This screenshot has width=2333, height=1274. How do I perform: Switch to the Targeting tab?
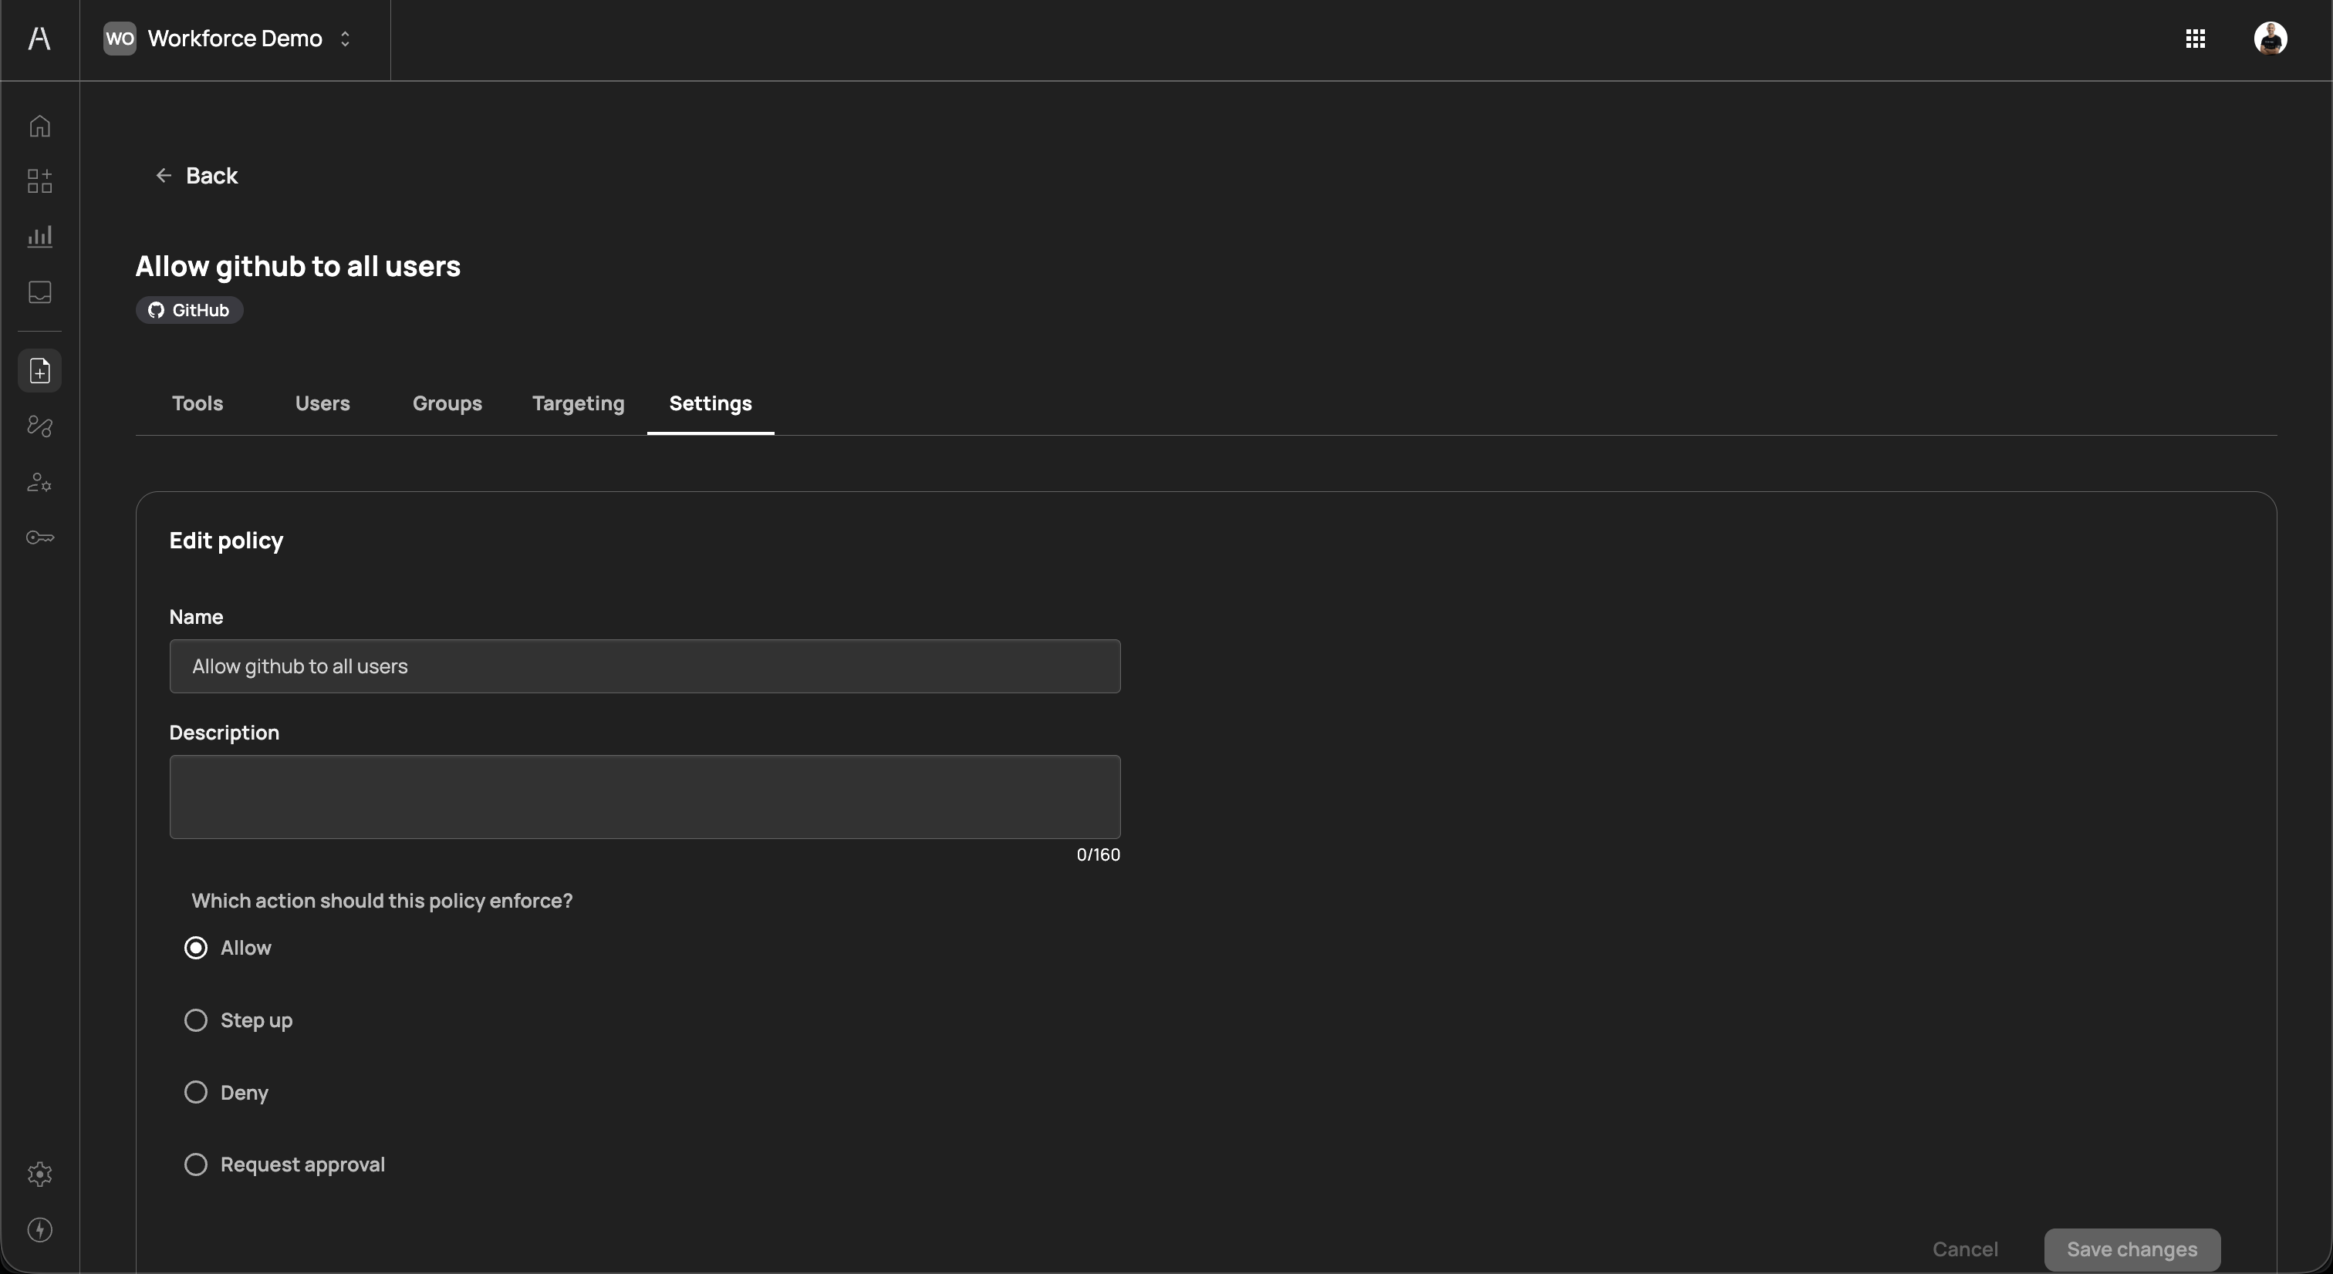pyautogui.click(x=578, y=404)
